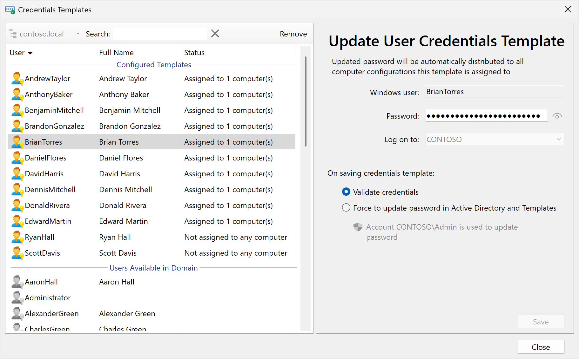Screen dimensions: 579x359
Task: Click the RyanHall user template icon
Action: pos(17,237)
